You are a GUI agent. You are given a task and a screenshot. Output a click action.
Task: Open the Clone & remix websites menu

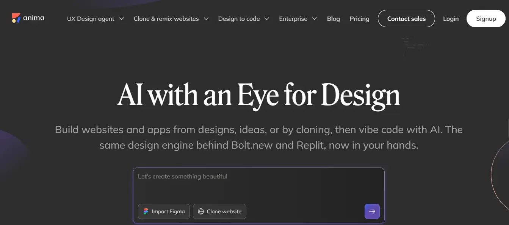tap(166, 19)
